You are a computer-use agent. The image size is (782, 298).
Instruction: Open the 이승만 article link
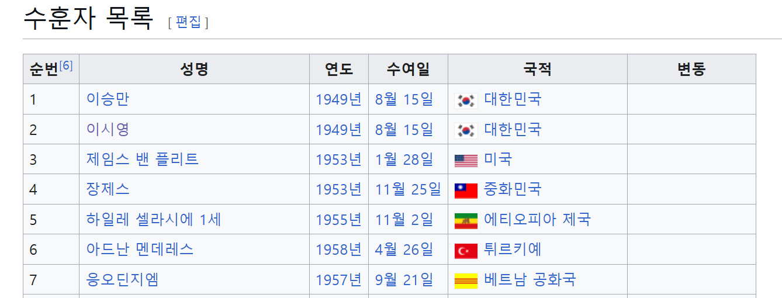click(108, 99)
